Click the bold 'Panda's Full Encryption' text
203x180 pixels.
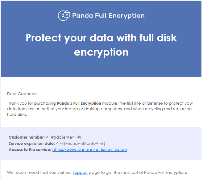tap(79, 103)
